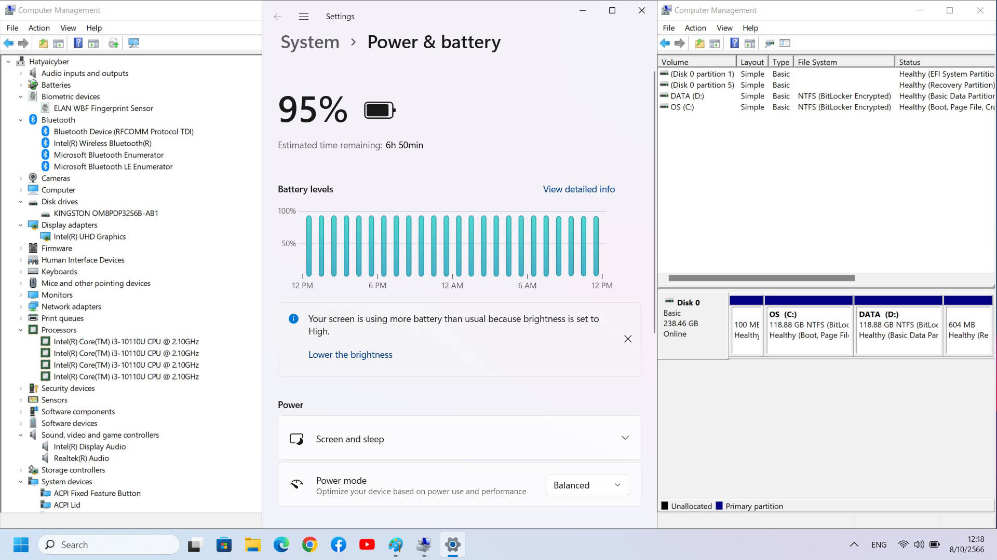The image size is (997, 560).
Task: Open View menu in right Computer Management window
Action: (724, 28)
